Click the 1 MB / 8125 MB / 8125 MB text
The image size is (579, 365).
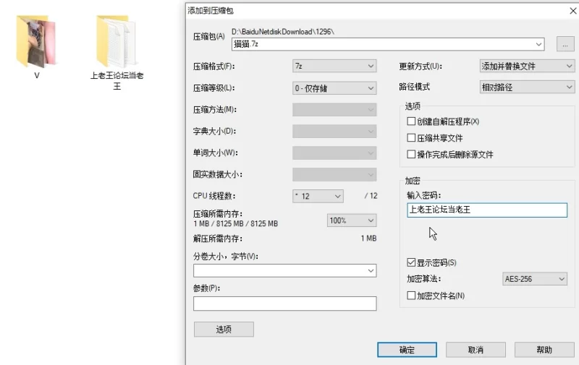236,224
